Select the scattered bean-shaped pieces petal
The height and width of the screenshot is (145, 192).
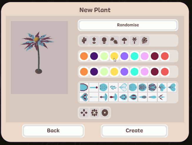coord(113,87)
